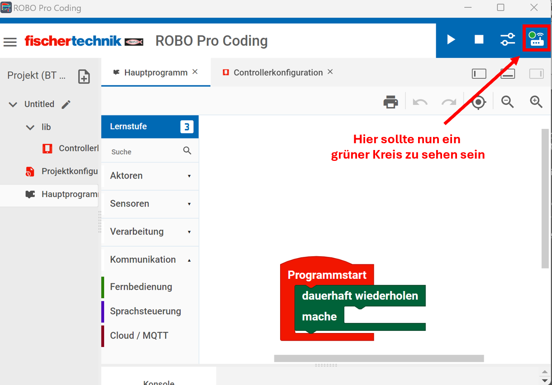Expand the Sensoren category

point(150,204)
